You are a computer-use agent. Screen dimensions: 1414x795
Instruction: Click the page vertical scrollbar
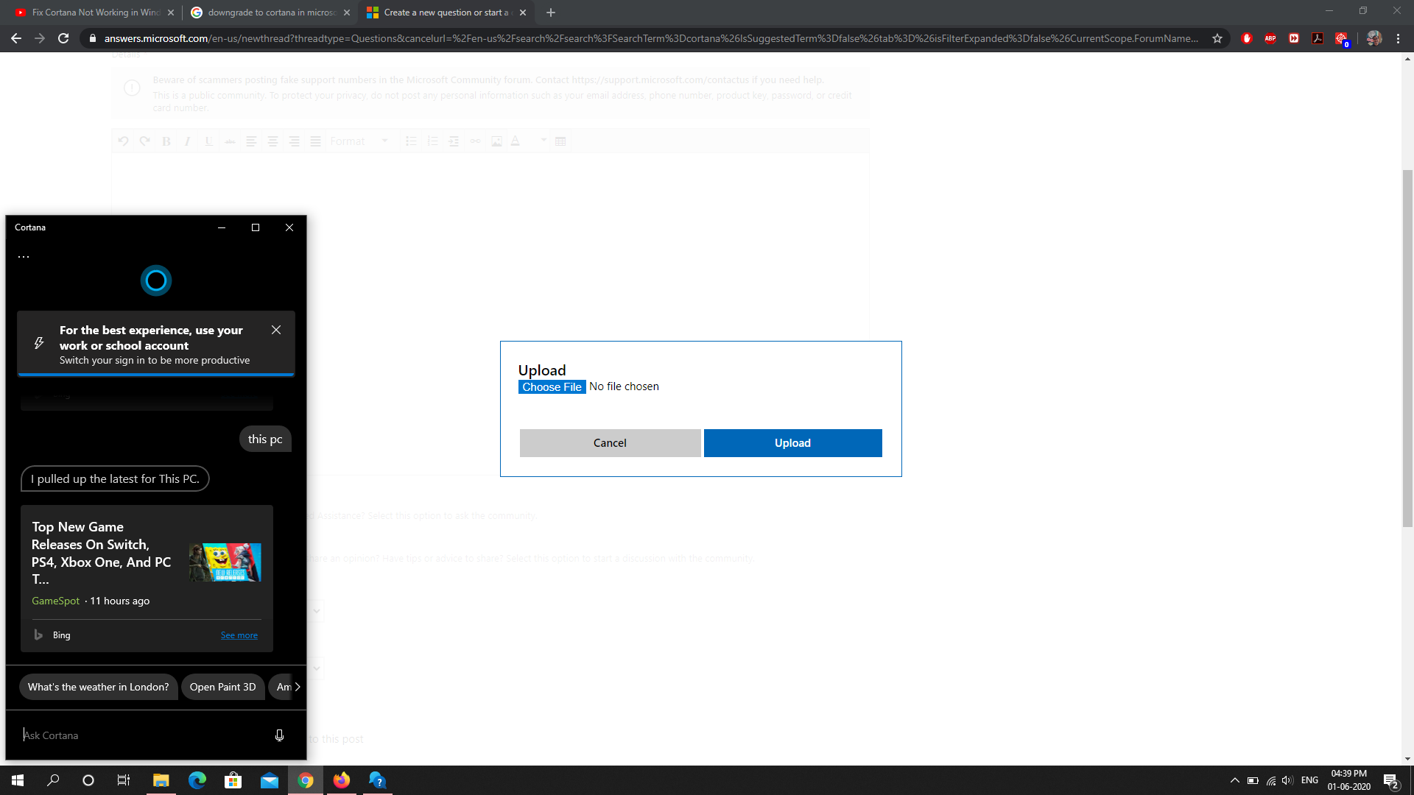pyautogui.click(x=1407, y=347)
